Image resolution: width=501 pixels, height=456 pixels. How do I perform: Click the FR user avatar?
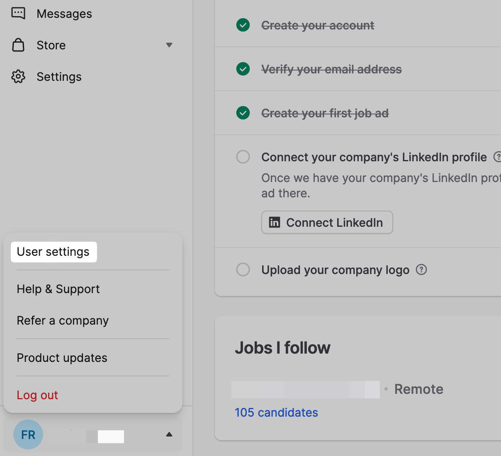[28, 434]
